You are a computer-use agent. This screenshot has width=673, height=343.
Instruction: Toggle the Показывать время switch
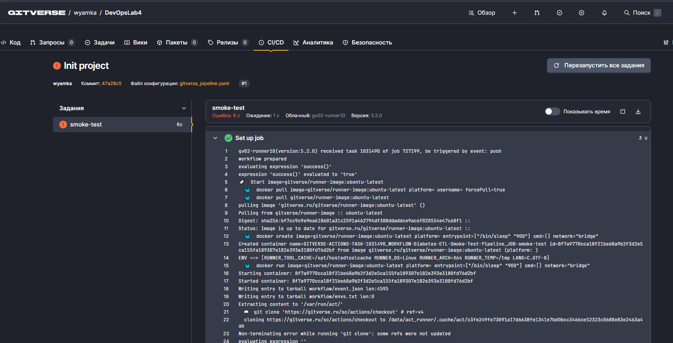click(552, 111)
